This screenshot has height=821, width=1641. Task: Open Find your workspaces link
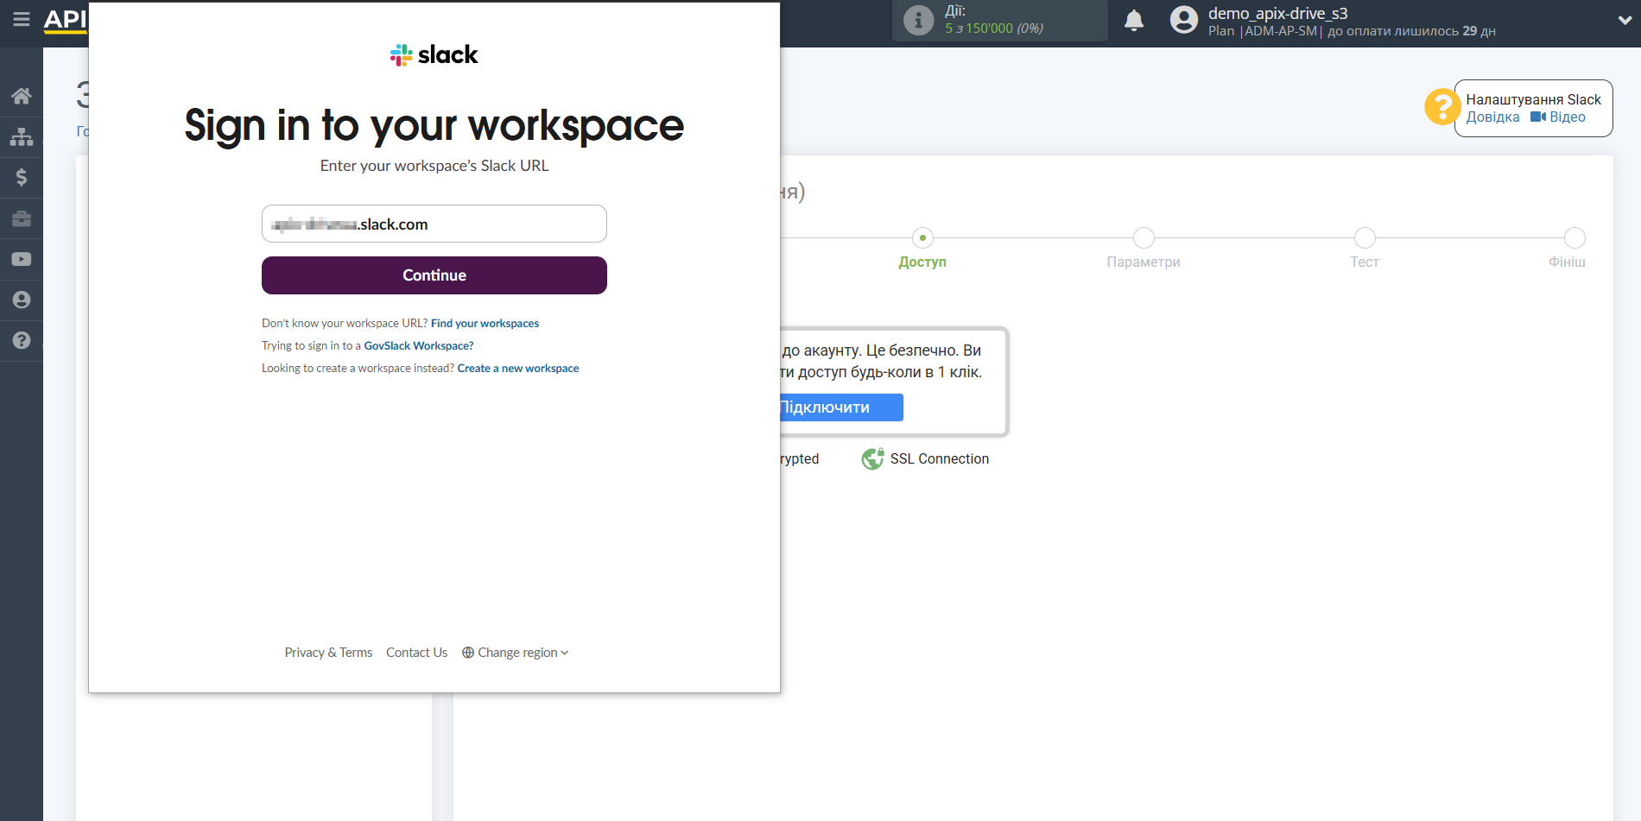pyautogui.click(x=485, y=324)
